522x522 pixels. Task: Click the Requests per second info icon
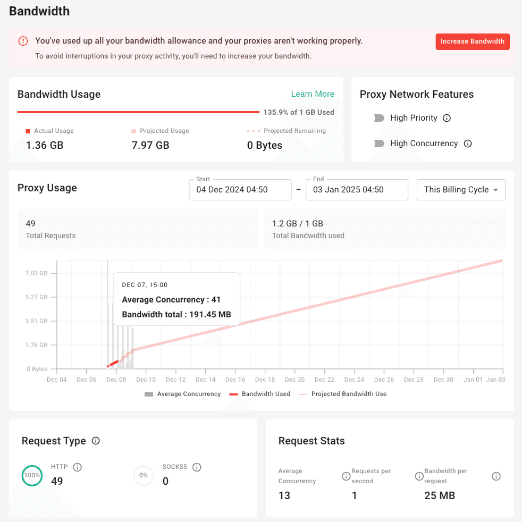click(x=419, y=476)
